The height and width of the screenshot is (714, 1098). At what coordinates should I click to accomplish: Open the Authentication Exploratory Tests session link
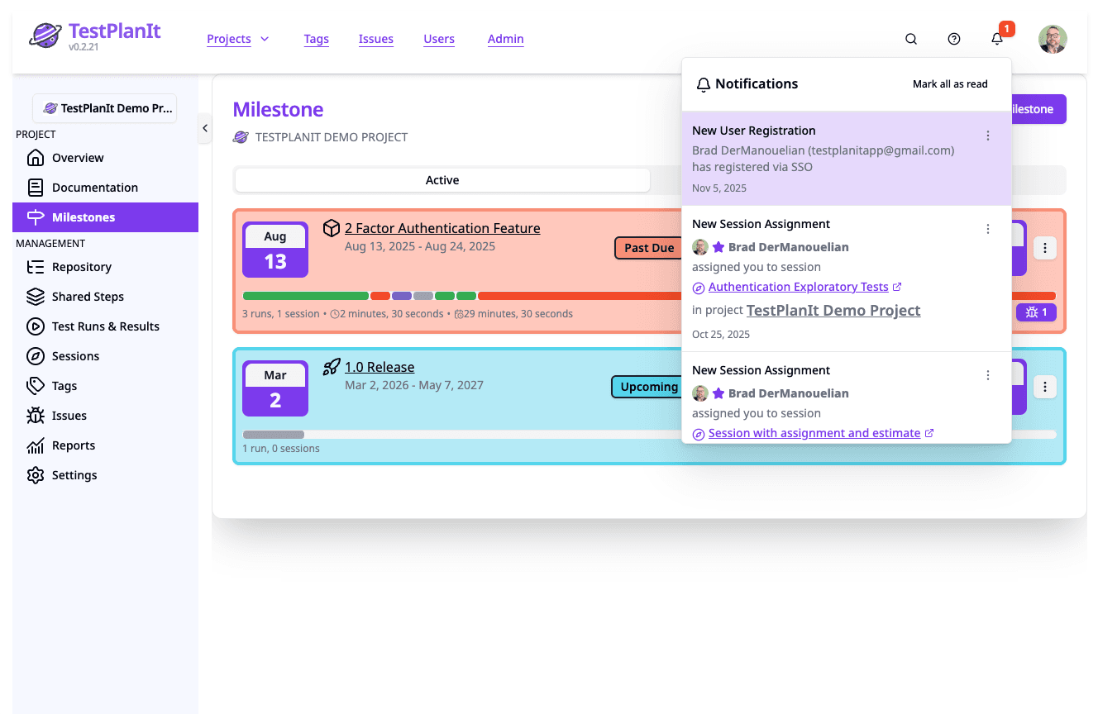(x=797, y=286)
